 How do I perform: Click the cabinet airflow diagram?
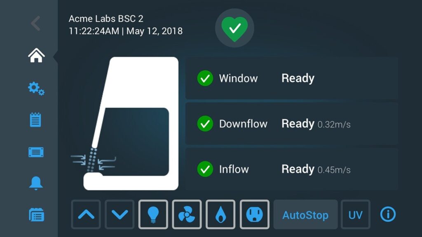[125, 123]
